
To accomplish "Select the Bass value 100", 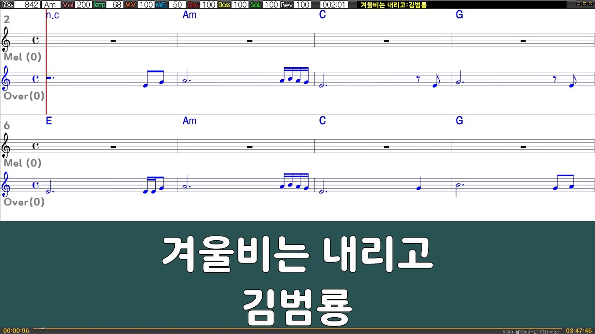I will [240, 5].
